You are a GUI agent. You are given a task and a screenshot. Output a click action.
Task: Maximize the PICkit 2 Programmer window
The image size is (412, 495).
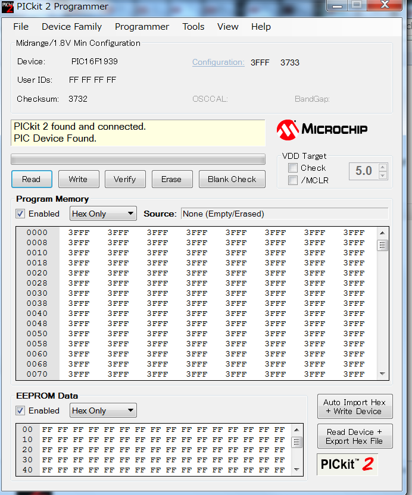[357, 5]
